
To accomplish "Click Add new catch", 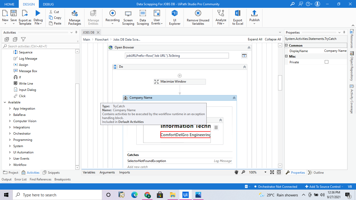I will click(x=138, y=167).
